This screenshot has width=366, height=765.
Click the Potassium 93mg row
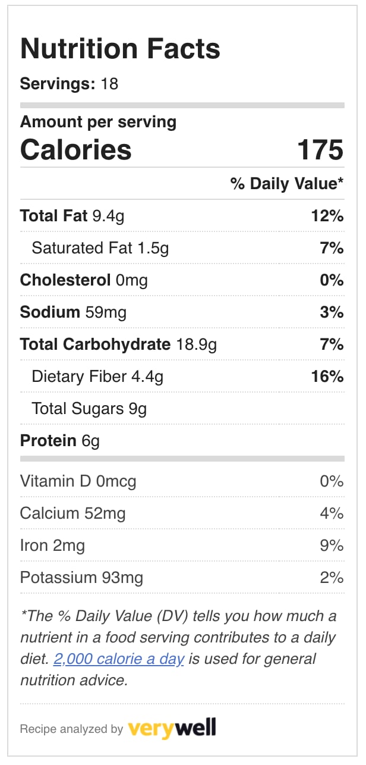pyautogui.click(x=182, y=578)
